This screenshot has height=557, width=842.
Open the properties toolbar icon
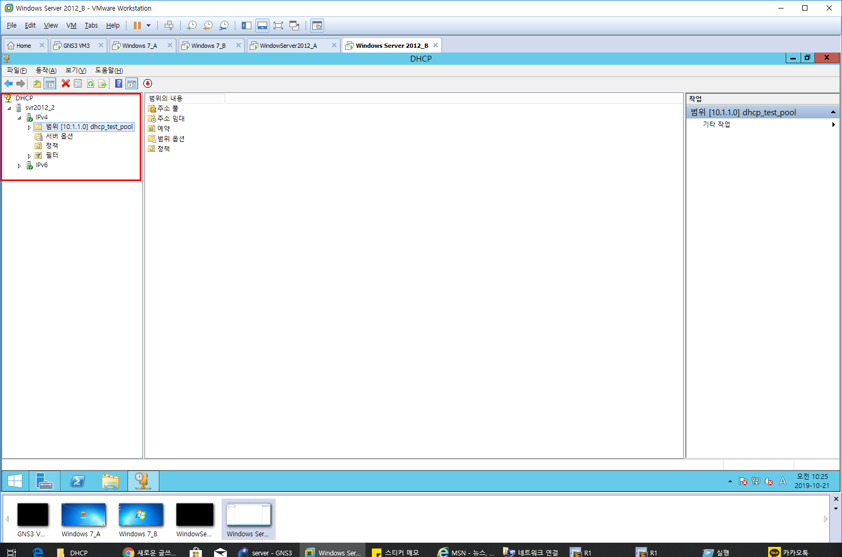pos(78,83)
